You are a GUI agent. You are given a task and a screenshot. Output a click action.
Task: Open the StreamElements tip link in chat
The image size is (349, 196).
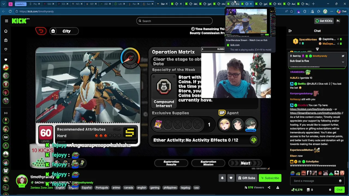tap(315, 113)
